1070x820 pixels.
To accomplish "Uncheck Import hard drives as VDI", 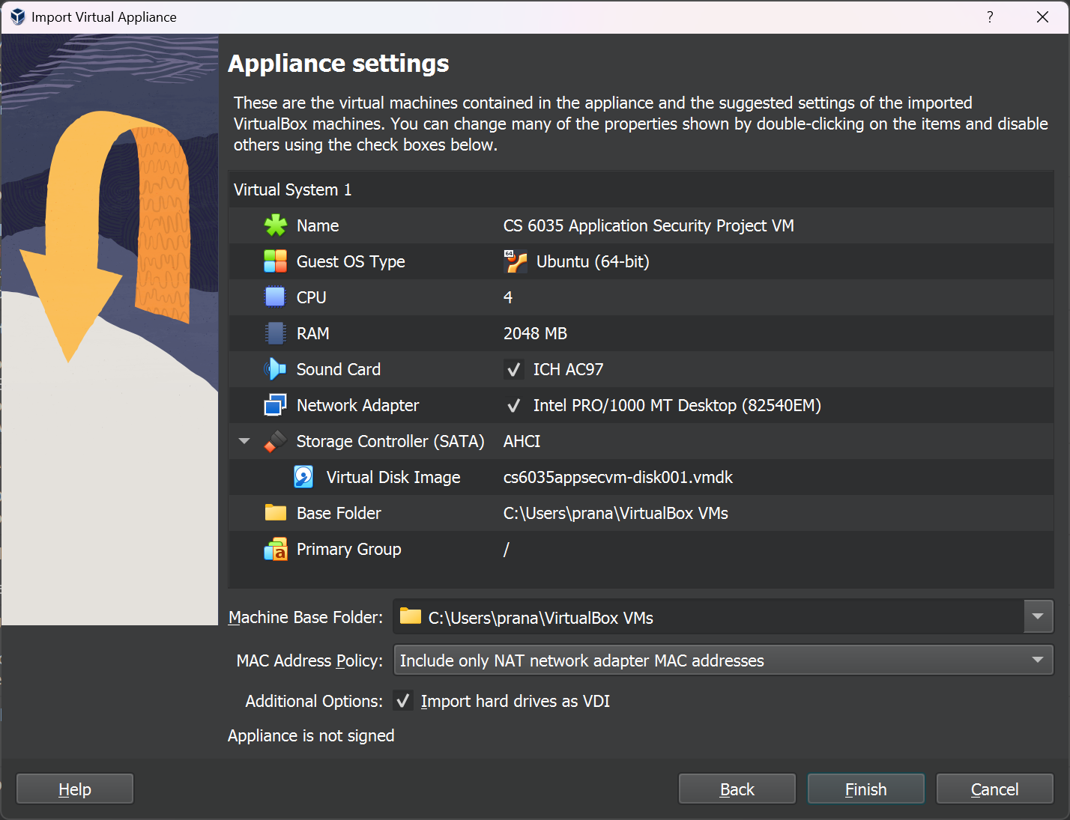I will (x=402, y=701).
